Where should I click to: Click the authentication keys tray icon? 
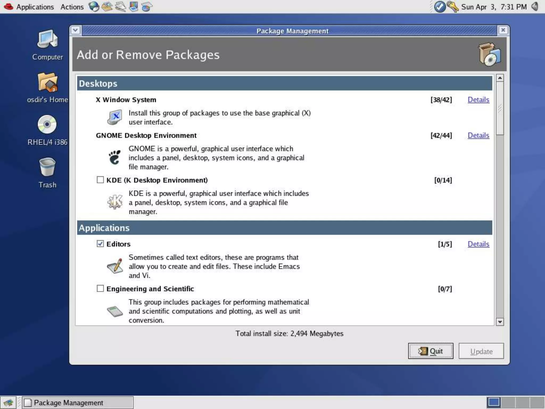coord(452,7)
